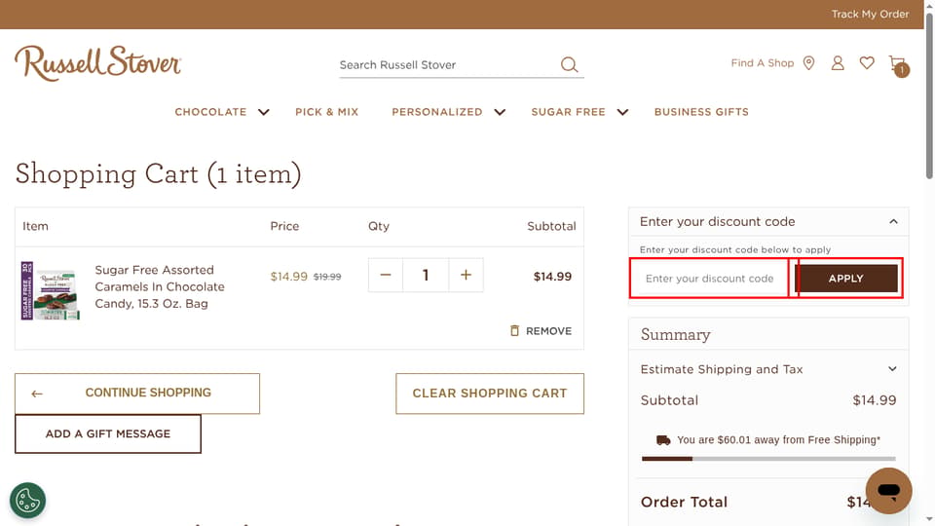The width and height of the screenshot is (935, 526).
Task: Click the $19.99 crossed-out price
Action: coord(327,277)
